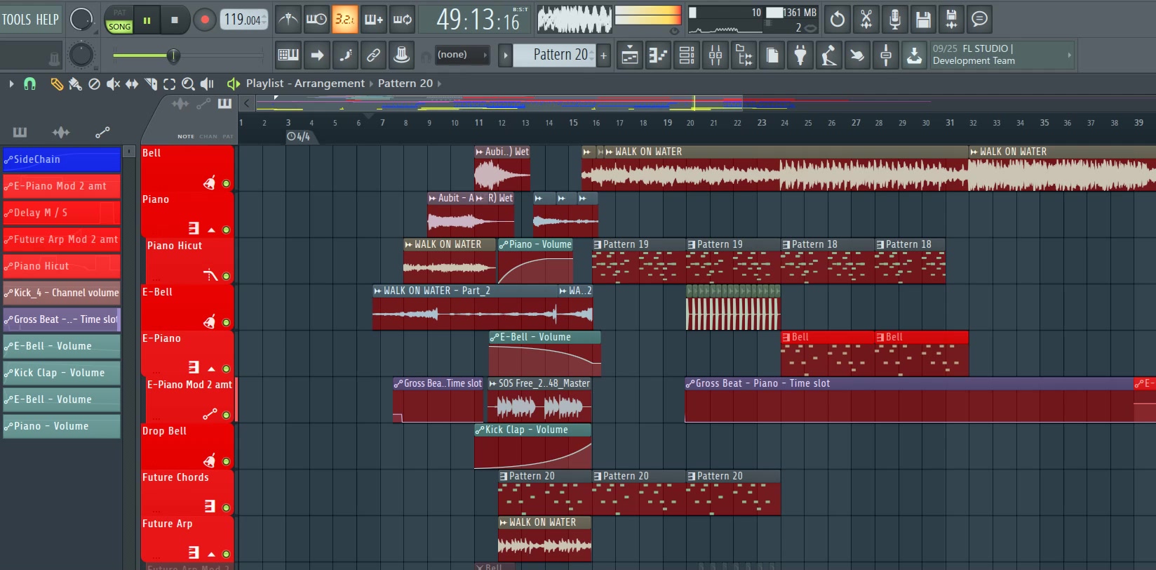
Task: Open the audio editor scissors icon
Action: (866, 19)
